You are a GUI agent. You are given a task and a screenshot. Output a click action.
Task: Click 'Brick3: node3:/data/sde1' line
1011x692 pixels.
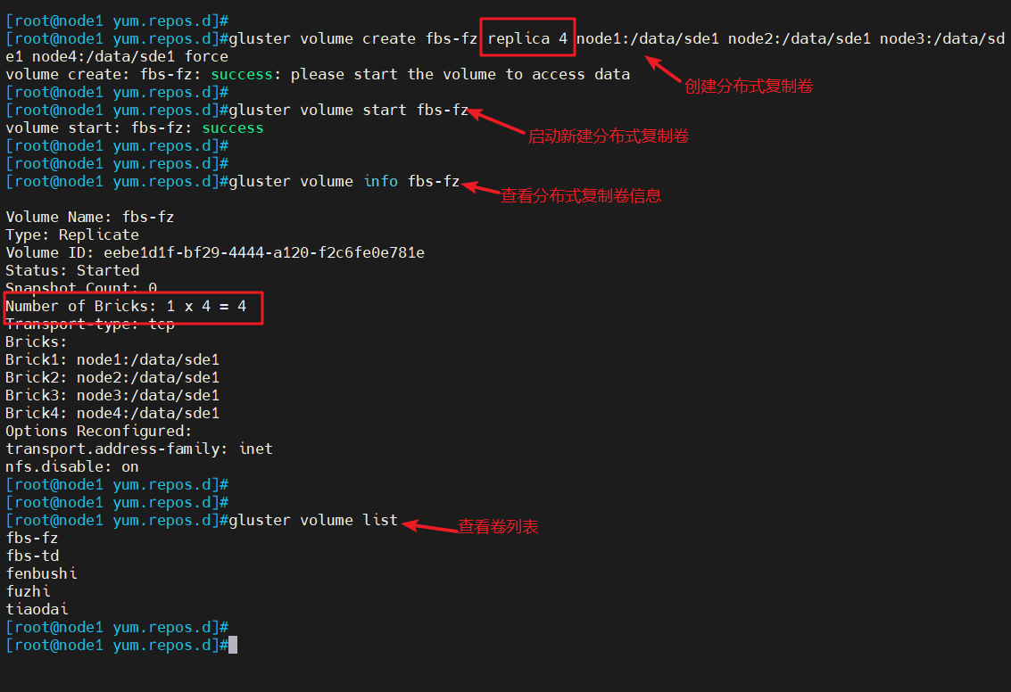pos(112,396)
